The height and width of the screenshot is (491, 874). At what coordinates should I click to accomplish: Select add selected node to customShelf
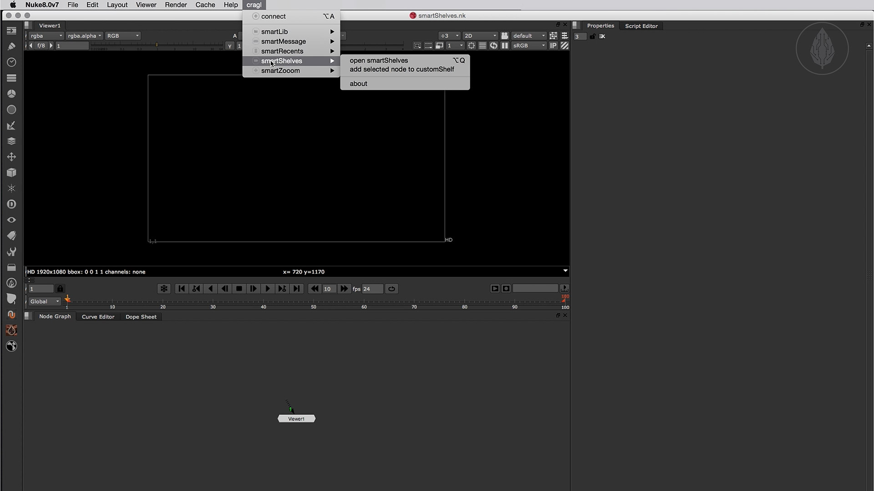[x=401, y=70]
